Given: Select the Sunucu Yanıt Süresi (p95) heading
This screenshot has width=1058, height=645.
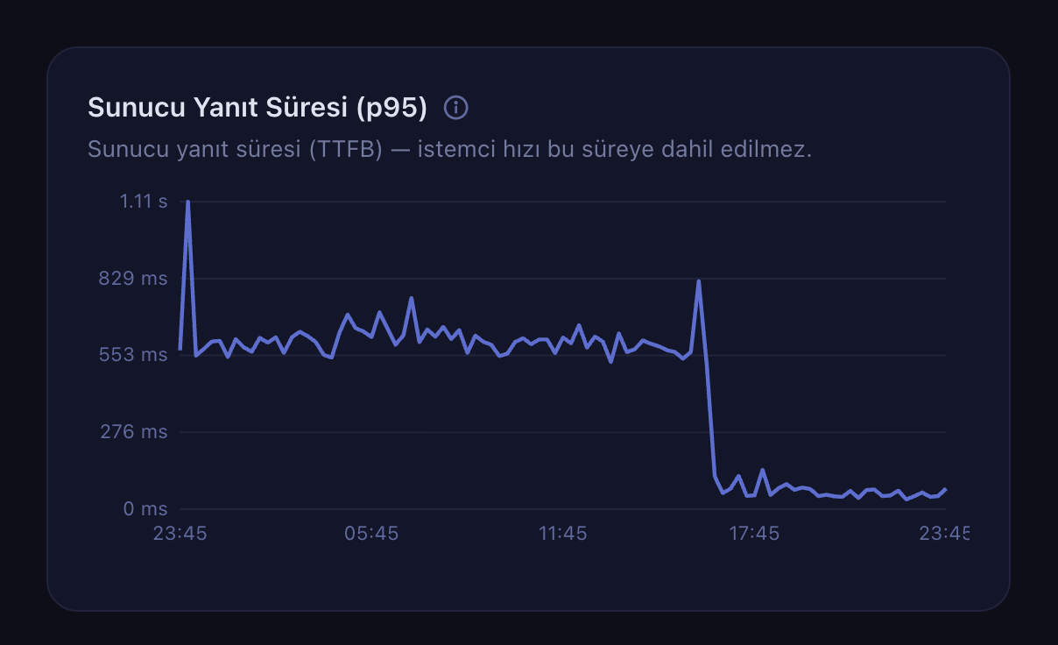Looking at the screenshot, I should (257, 108).
